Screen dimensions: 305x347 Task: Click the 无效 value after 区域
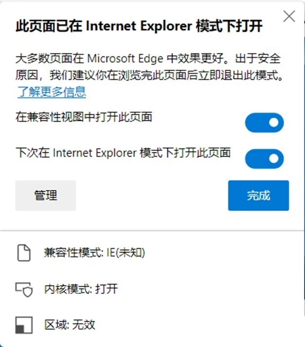[84, 325]
